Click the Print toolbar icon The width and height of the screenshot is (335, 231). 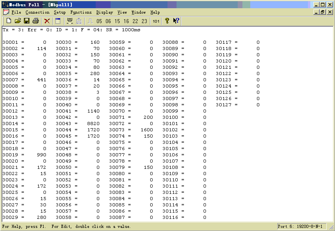(x=36, y=21)
